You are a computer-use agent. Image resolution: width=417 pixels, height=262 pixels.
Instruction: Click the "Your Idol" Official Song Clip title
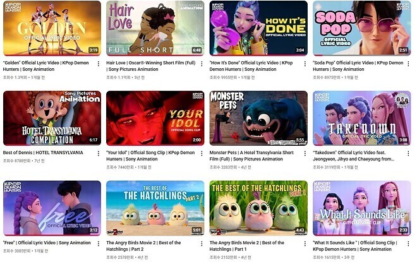tap(150, 156)
